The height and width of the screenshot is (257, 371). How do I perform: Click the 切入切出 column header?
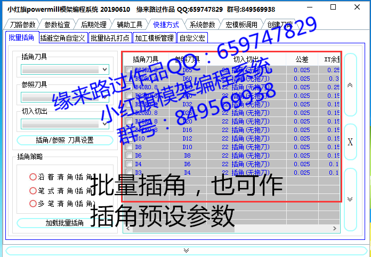pos(246,59)
